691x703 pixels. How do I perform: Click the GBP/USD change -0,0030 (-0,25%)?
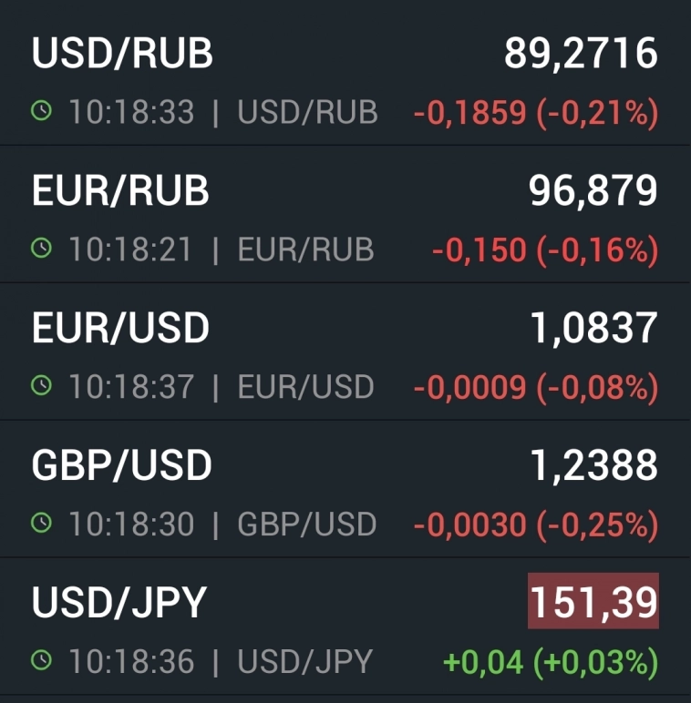coord(535,525)
